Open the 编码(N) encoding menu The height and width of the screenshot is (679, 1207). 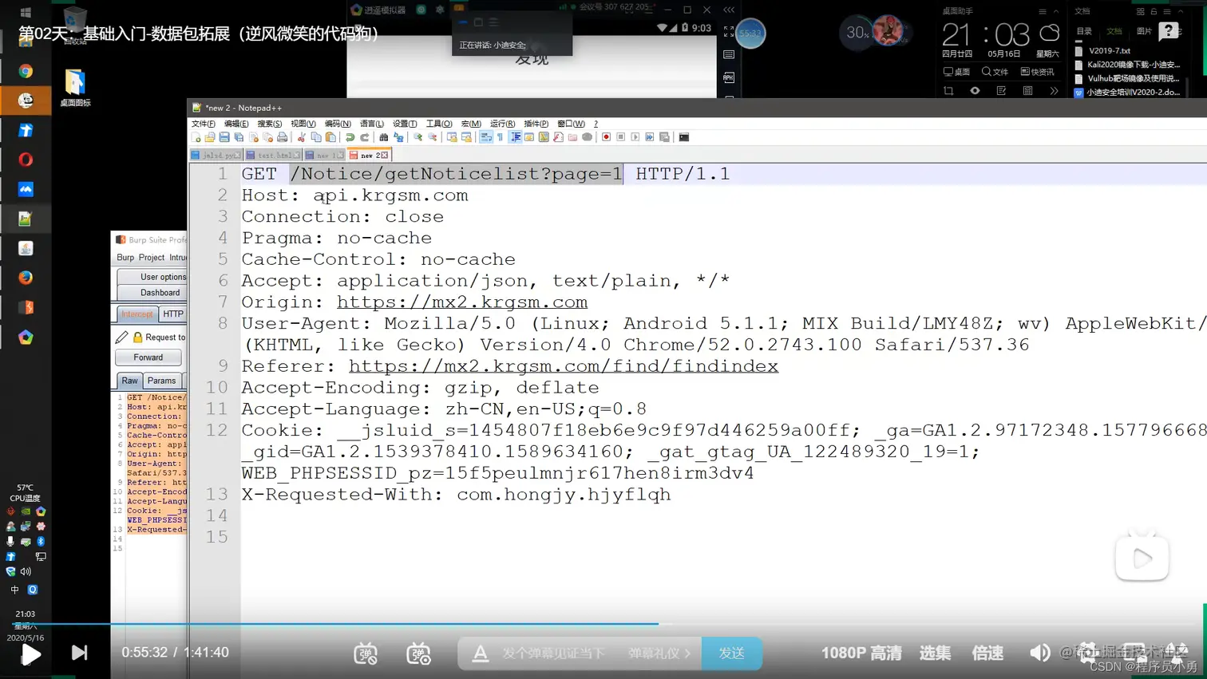(x=338, y=124)
